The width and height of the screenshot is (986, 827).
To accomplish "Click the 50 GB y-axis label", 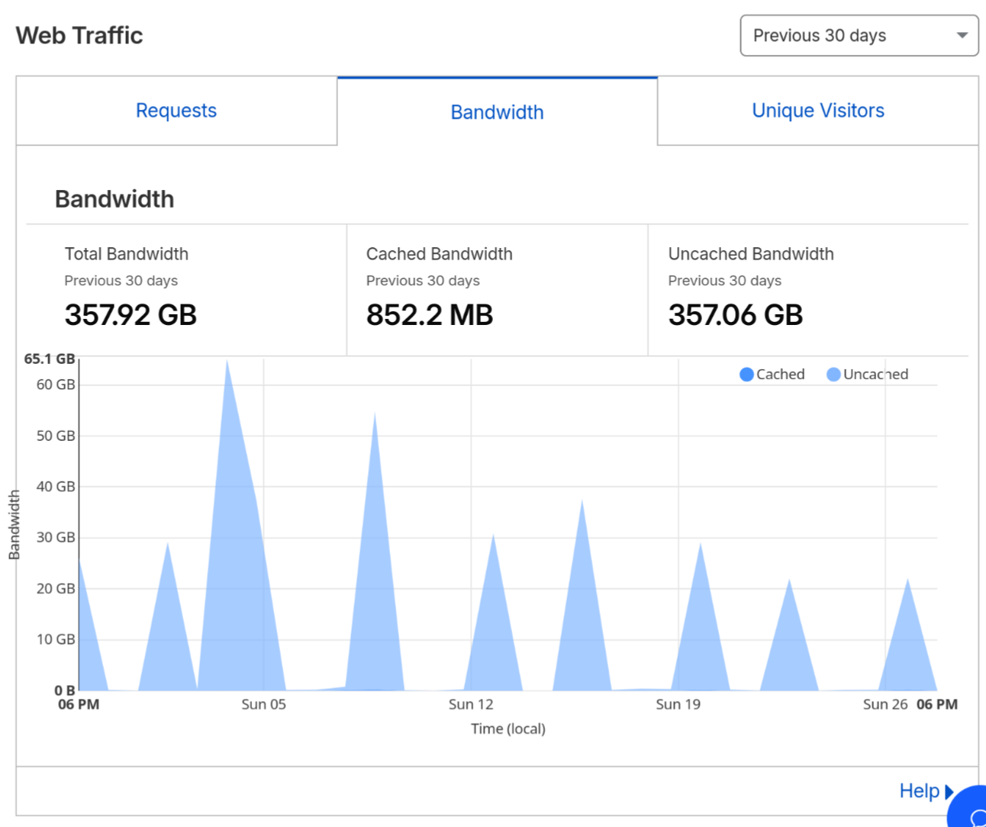I will click(56, 436).
